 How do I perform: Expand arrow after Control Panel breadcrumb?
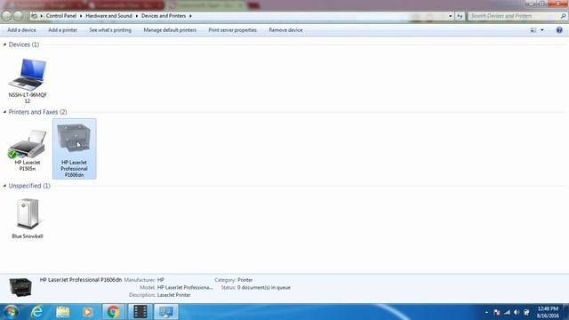81,16
